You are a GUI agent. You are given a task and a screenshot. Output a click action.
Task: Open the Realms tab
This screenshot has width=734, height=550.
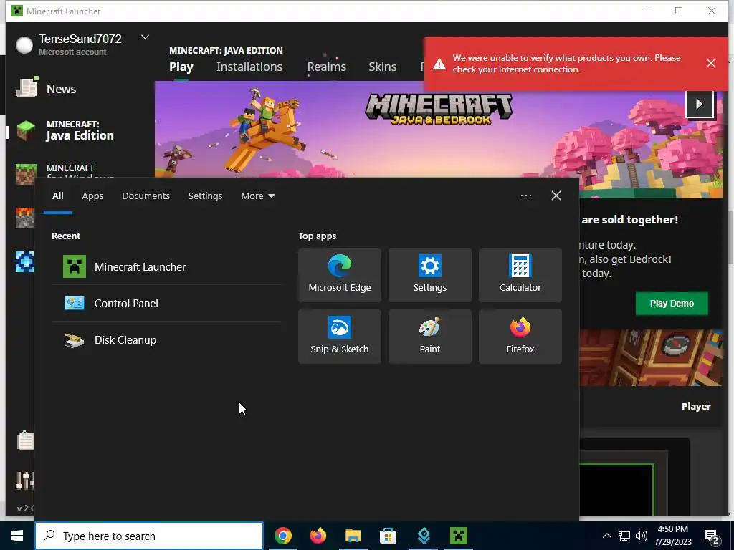(327, 67)
